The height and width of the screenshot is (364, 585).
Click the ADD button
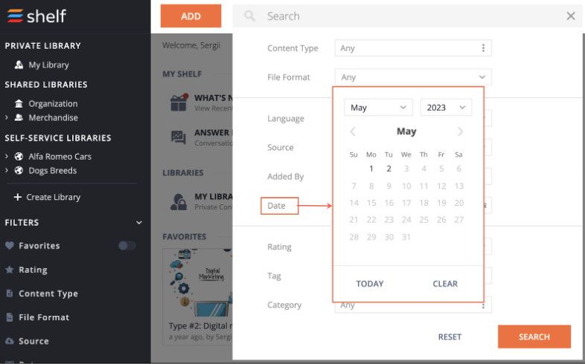[x=191, y=16]
